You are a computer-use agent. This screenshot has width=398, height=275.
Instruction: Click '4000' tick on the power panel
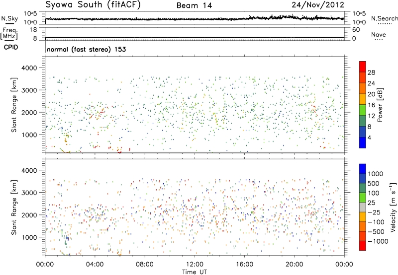click(29, 68)
